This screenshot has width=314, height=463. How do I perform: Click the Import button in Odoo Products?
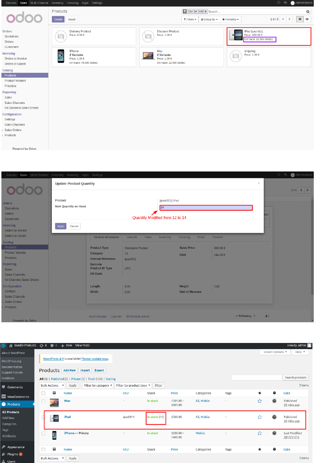tap(72, 19)
